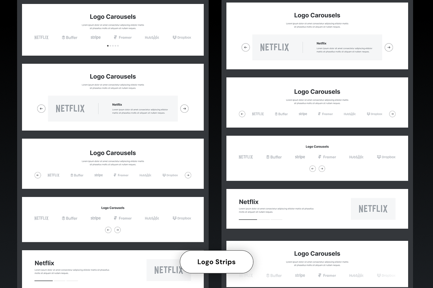This screenshot has width=433, height=288.
Task: Click the next arrow beside the left-column featured Netflix card
Action: [184, 108]
